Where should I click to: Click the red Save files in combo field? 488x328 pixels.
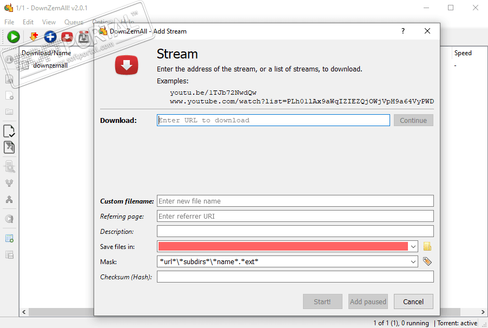tap(283, 246)
